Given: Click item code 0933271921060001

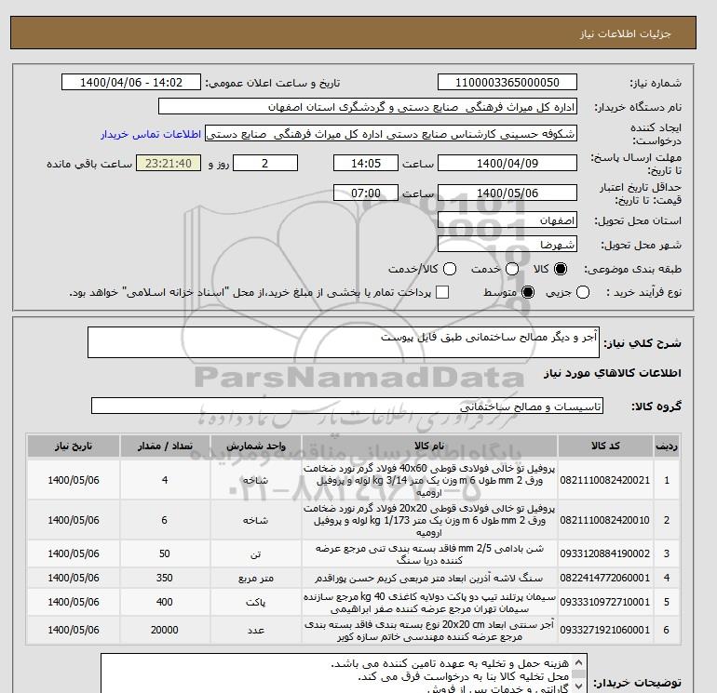Looking at the screenshot, I should click(x=605, y=630).
